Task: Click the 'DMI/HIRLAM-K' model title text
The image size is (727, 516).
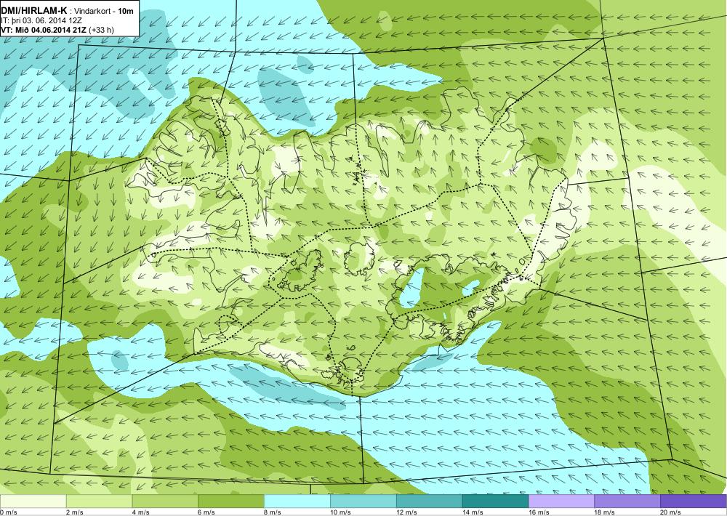Action: point(34,11)
